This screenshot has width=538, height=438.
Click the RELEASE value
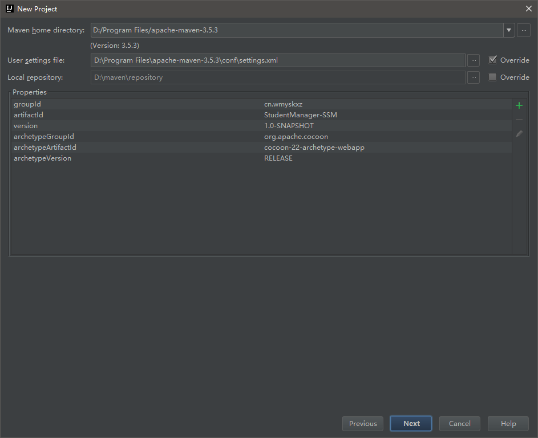click(278, 158)
